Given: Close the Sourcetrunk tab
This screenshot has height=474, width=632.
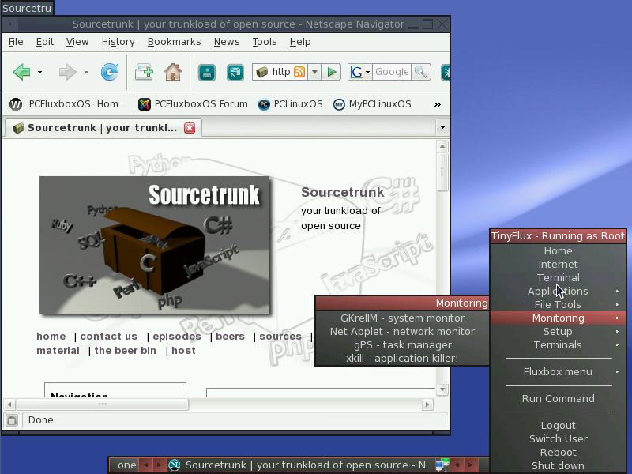Looking at the screenshot, I should pos(190,128).
